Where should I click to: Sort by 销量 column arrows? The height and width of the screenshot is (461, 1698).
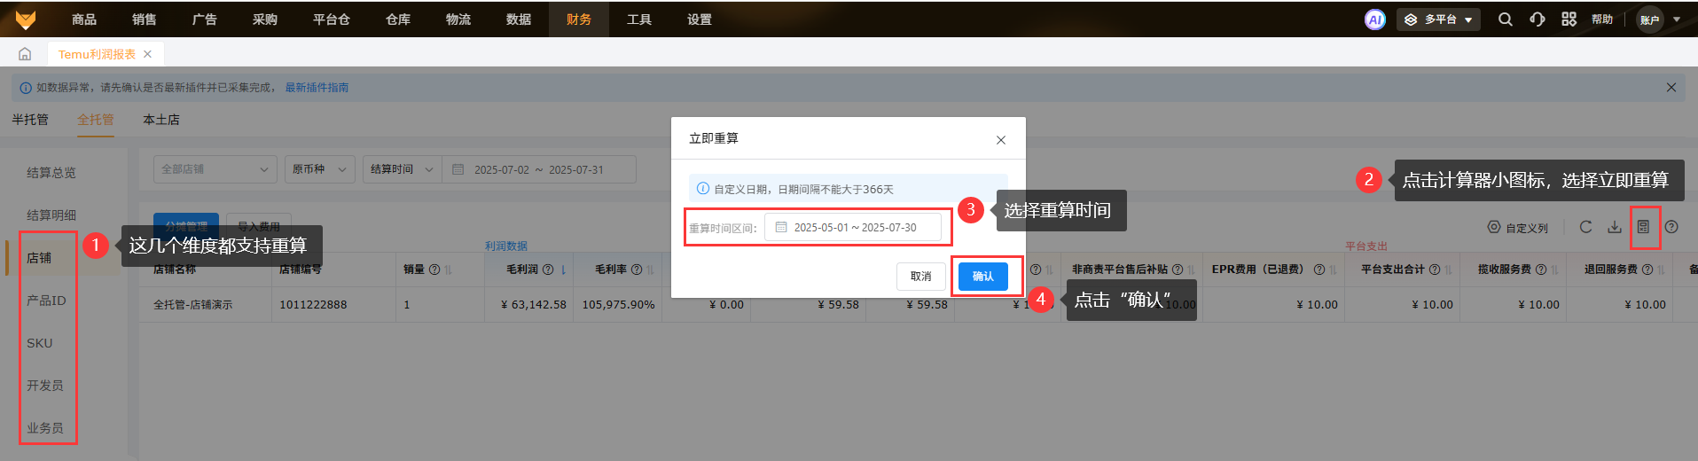(x=449, y=270)
